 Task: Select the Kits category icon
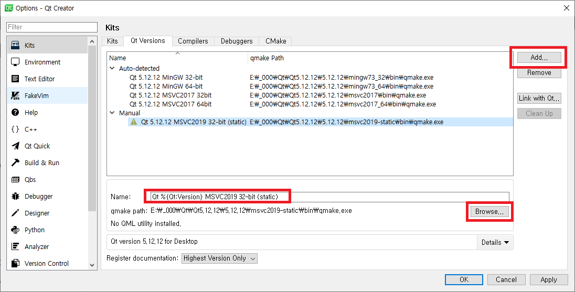coord(15,46)
